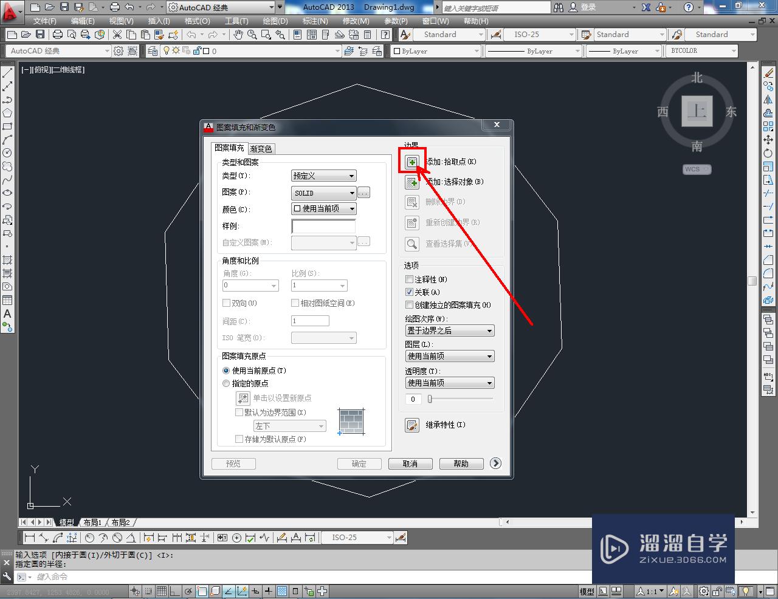Image resolution: width=778 pixels, height=599 pixels.
Task: Toggle Polar Tracking in status bar
Action: point(188,591)
